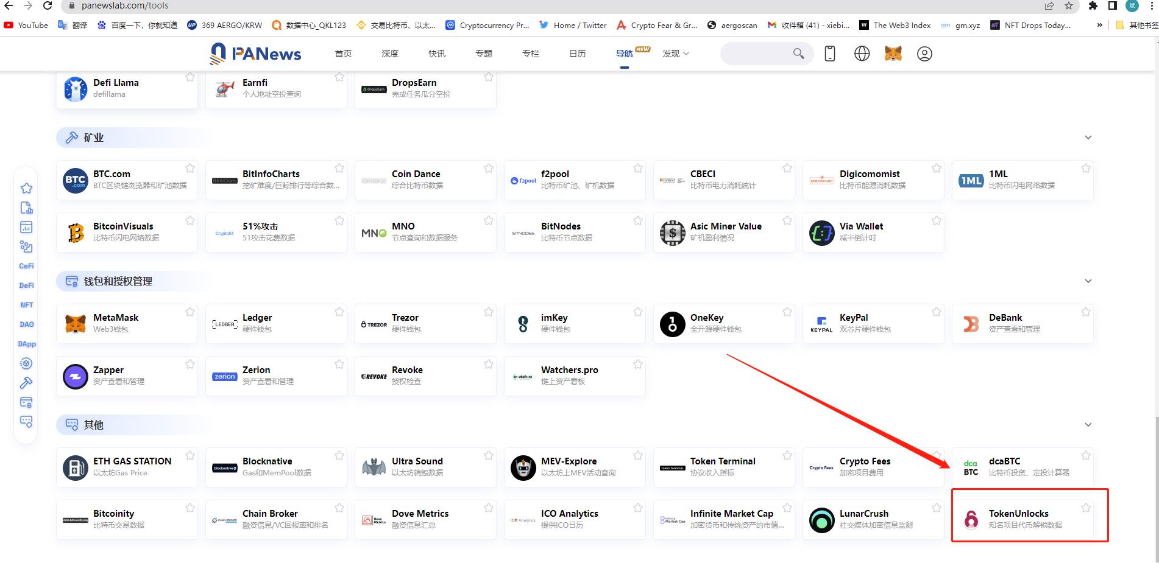
Task: Click the Zapper purple logo
Action: point(76,376)
